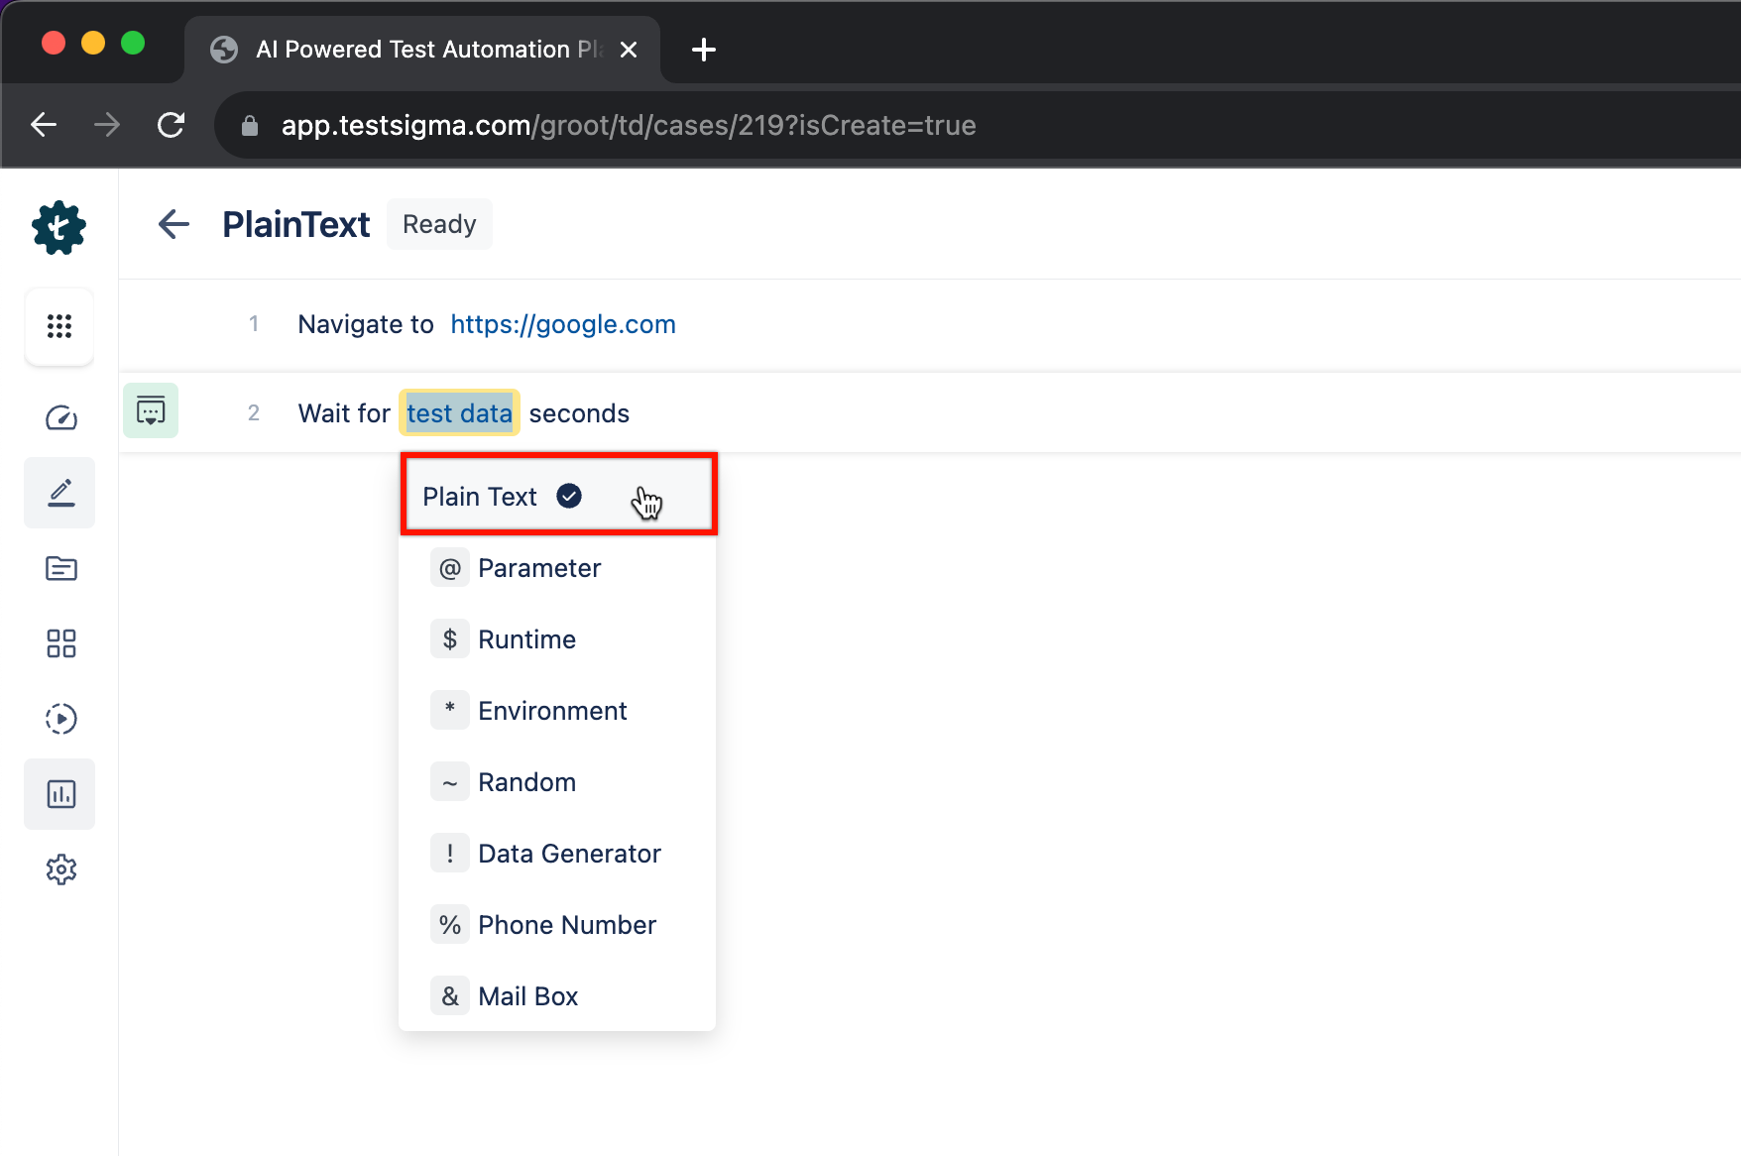1741x1156 pixels.
Task: Open the https://google.com link in step 1
Action: (563, 324)
